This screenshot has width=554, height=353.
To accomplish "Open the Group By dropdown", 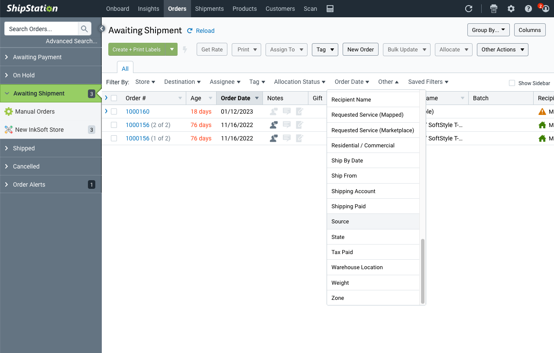I will (x=488, y=30).
